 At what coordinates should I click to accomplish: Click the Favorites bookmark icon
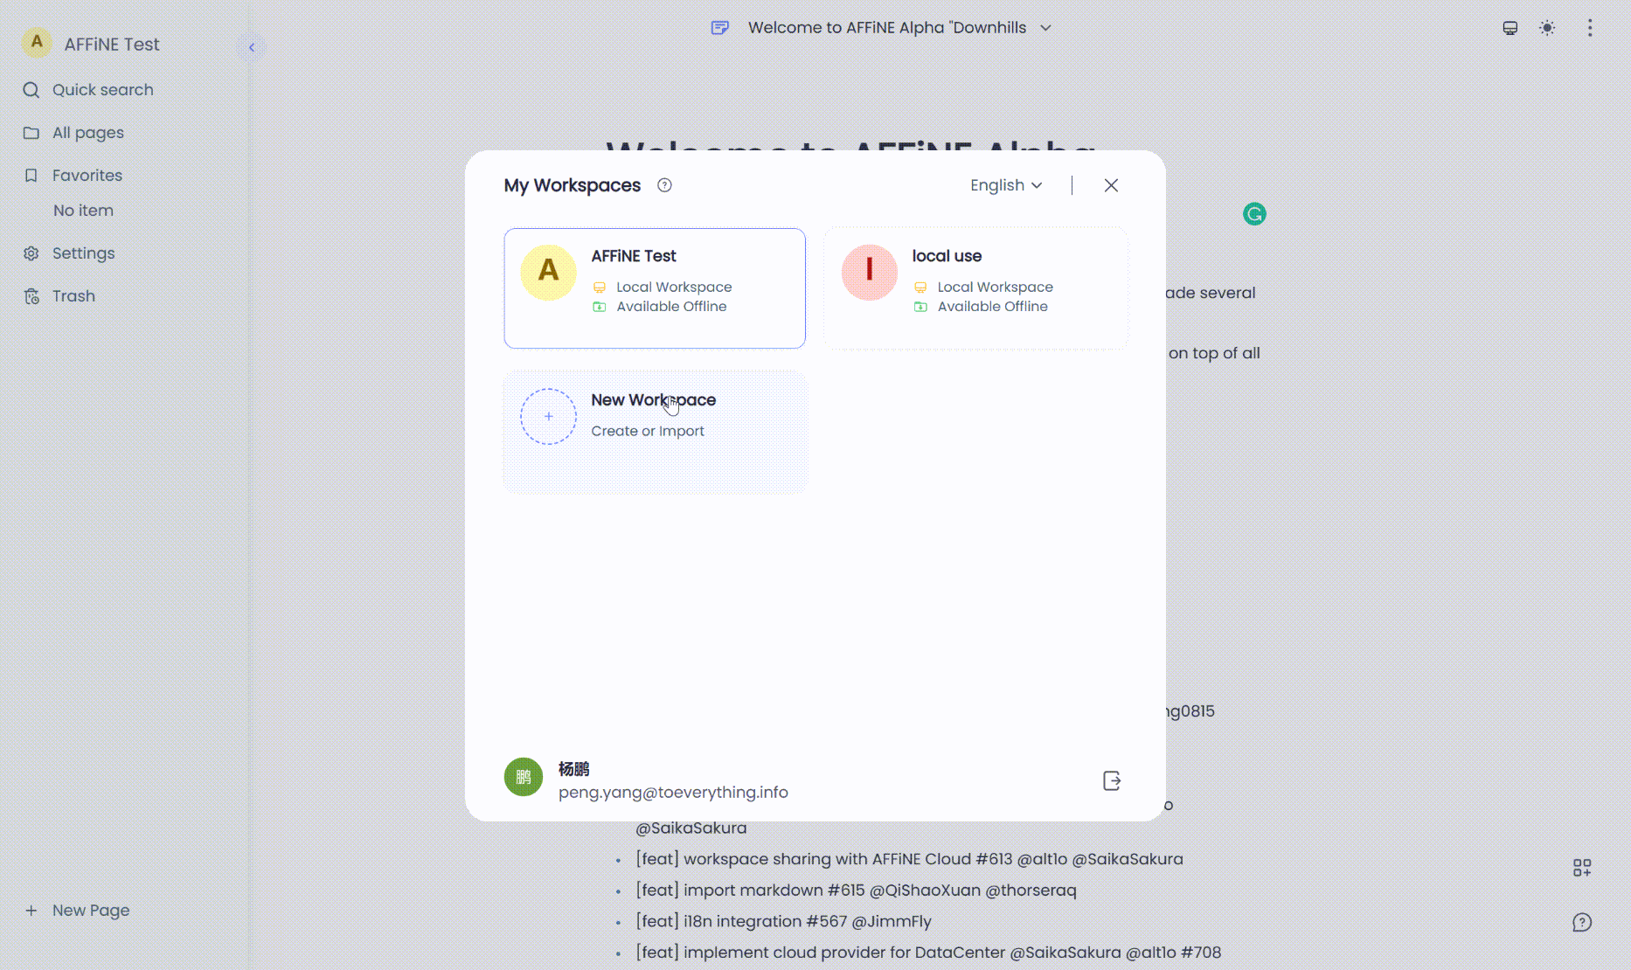pos(31,176)
